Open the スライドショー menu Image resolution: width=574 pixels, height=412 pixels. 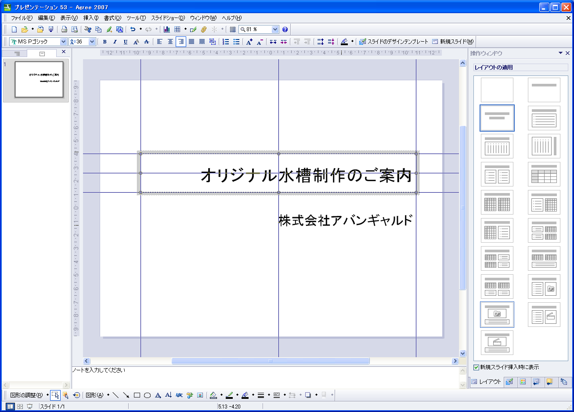tap(168, 18)
